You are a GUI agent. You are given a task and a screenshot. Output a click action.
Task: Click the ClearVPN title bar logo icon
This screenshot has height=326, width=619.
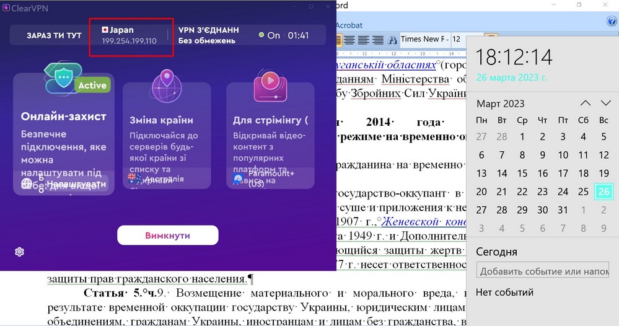tap(6, 8)
